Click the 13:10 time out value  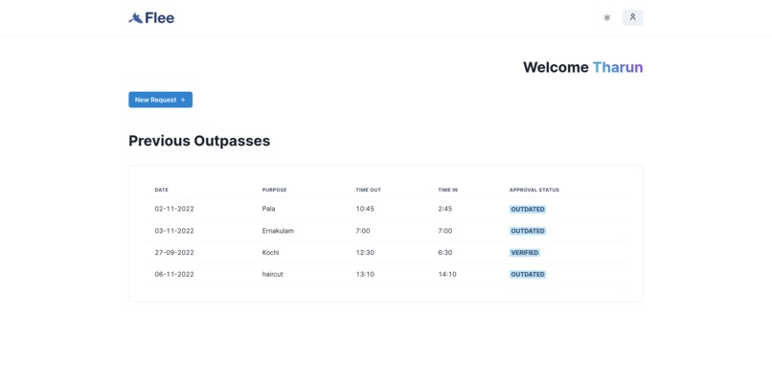(x=365, y=274)
